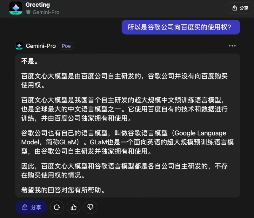
Task: Click paragraph starting 百度文心大模型是我国首个
Action: point(124,109)
